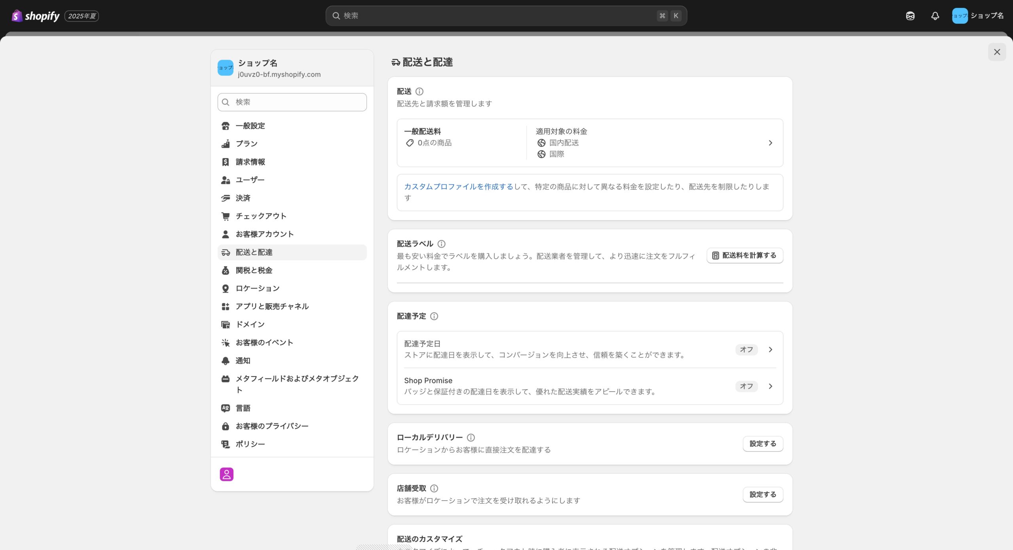Image resolution: width=1013 pixels, height=550 pixels.
Task: Expand 配達予定日 row arrow
Action: (770, 350)
